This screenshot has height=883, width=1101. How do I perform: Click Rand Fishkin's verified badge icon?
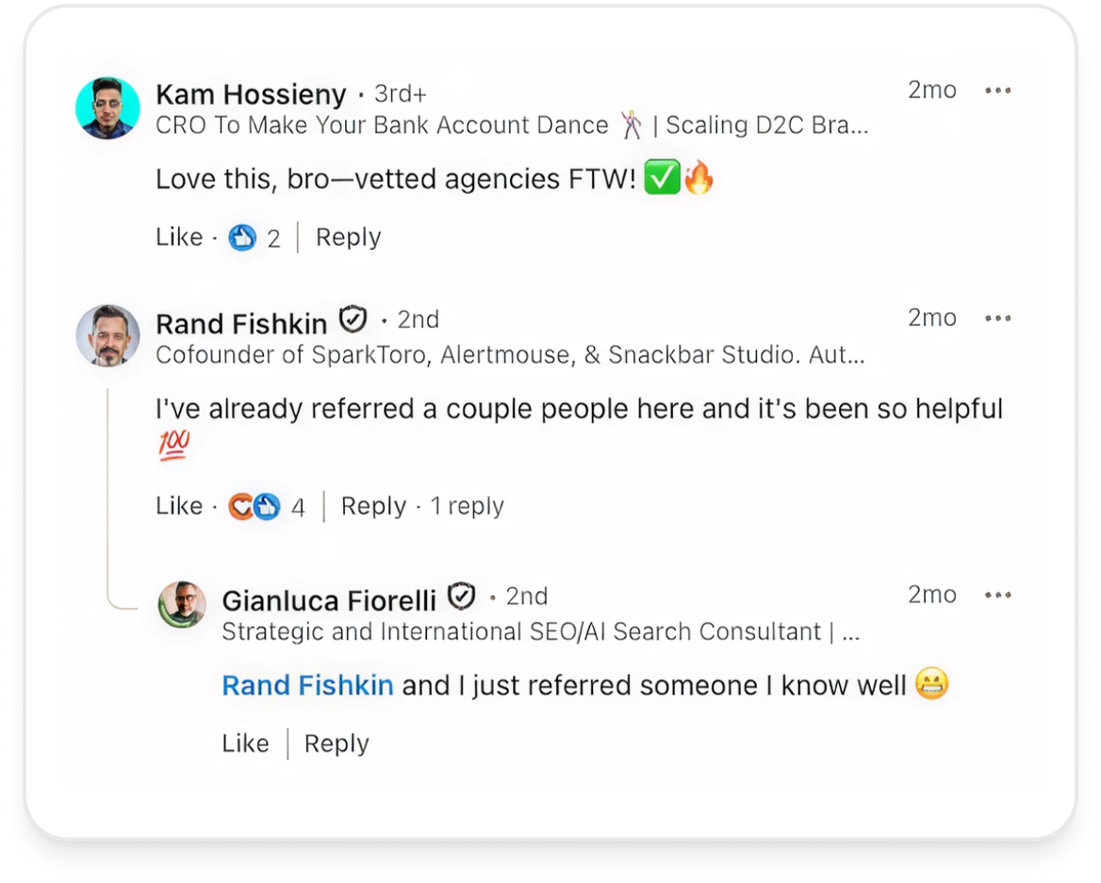click(353, 320)
